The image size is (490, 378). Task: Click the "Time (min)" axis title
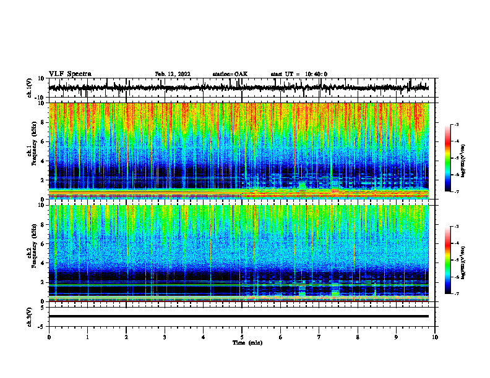pyautogui.click(x=247, y=343)
